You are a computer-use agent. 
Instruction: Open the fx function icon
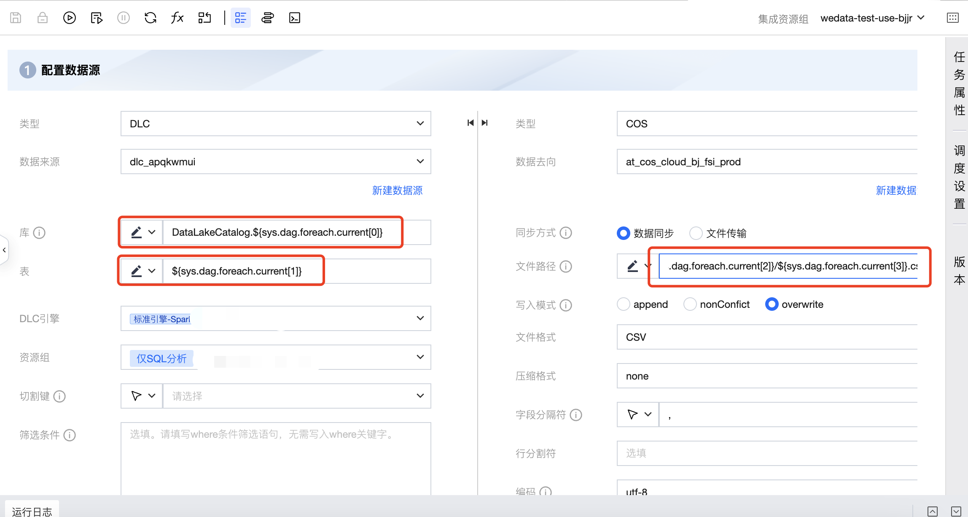(177, 18)
